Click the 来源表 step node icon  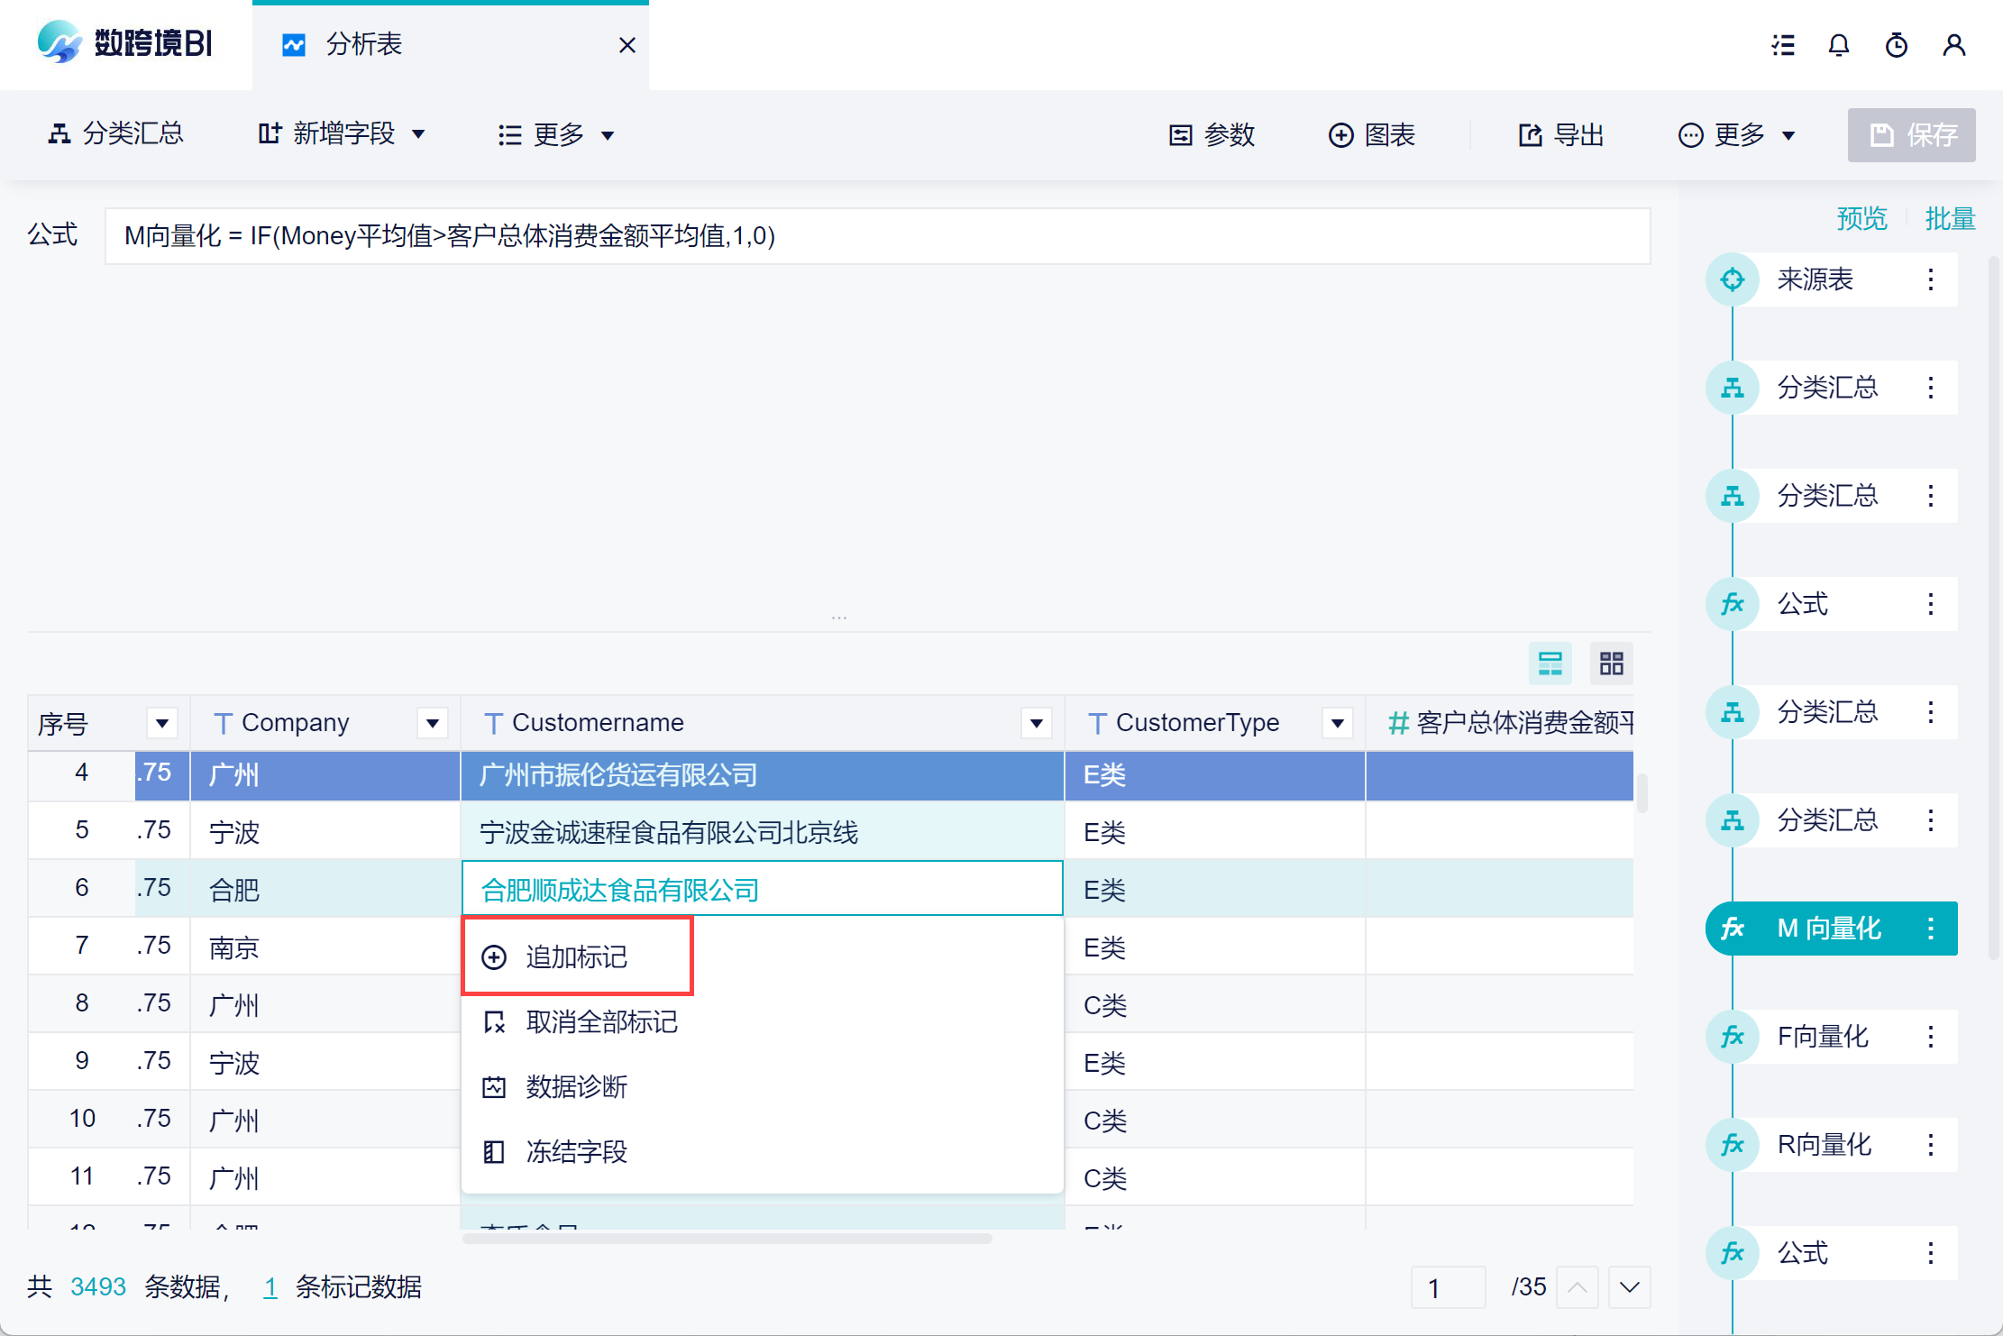[1732, 279]
